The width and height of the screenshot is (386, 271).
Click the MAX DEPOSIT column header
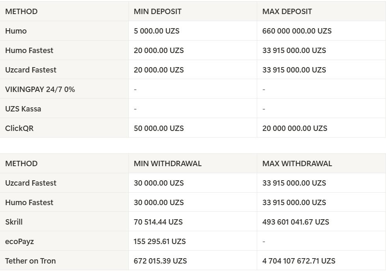pyautogui.click(x=287, y=12)
